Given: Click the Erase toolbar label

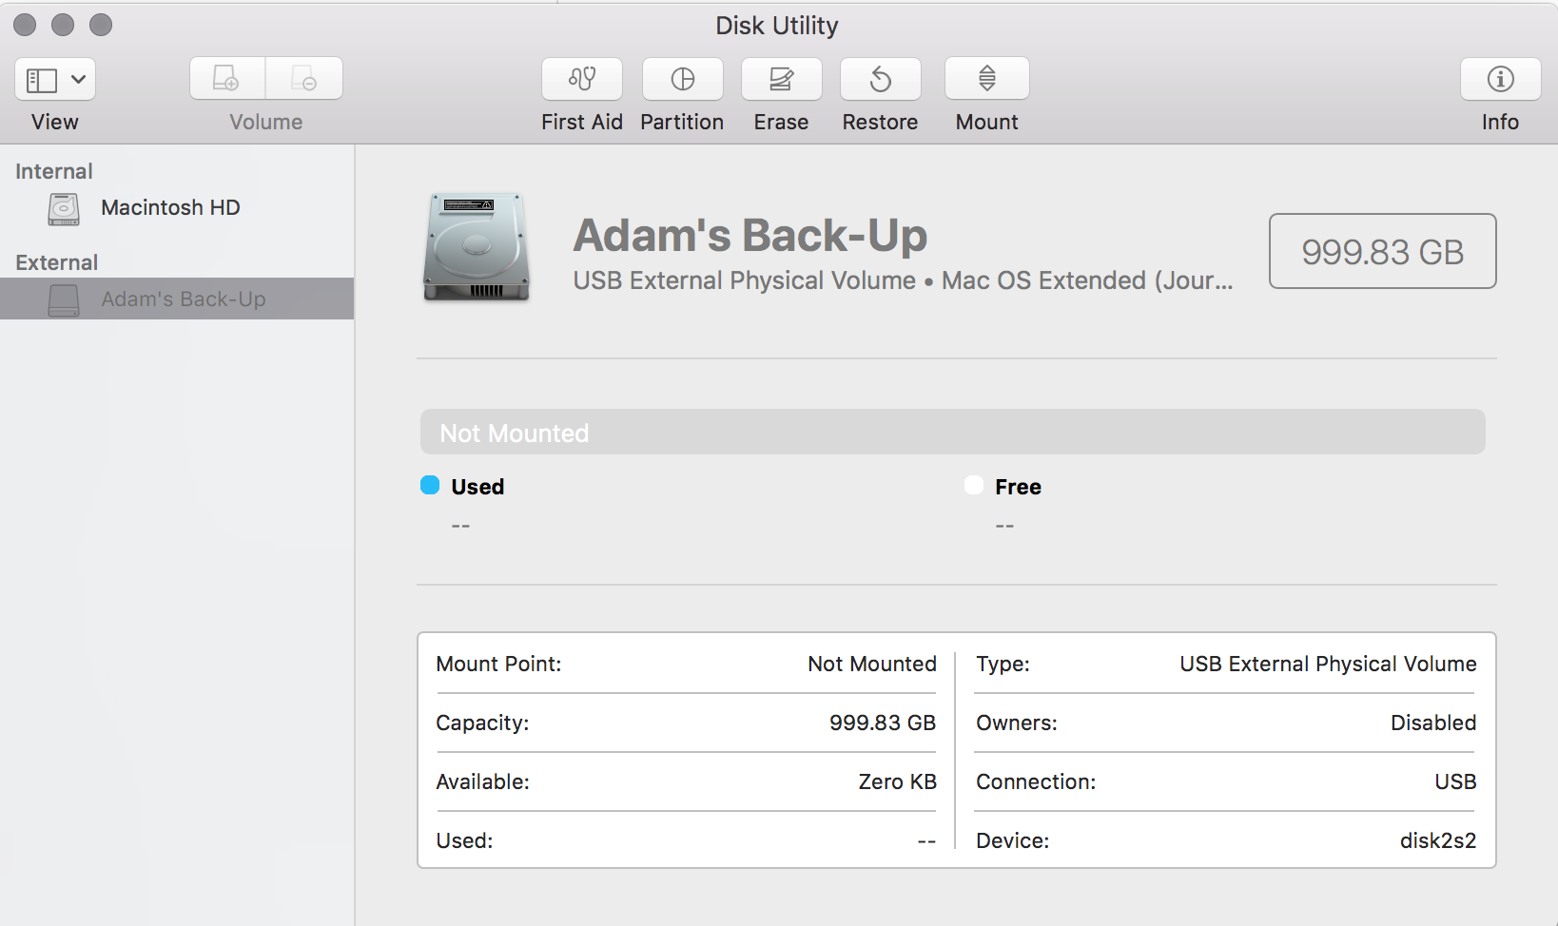Looking at the screenshot, I should (782, 122).
